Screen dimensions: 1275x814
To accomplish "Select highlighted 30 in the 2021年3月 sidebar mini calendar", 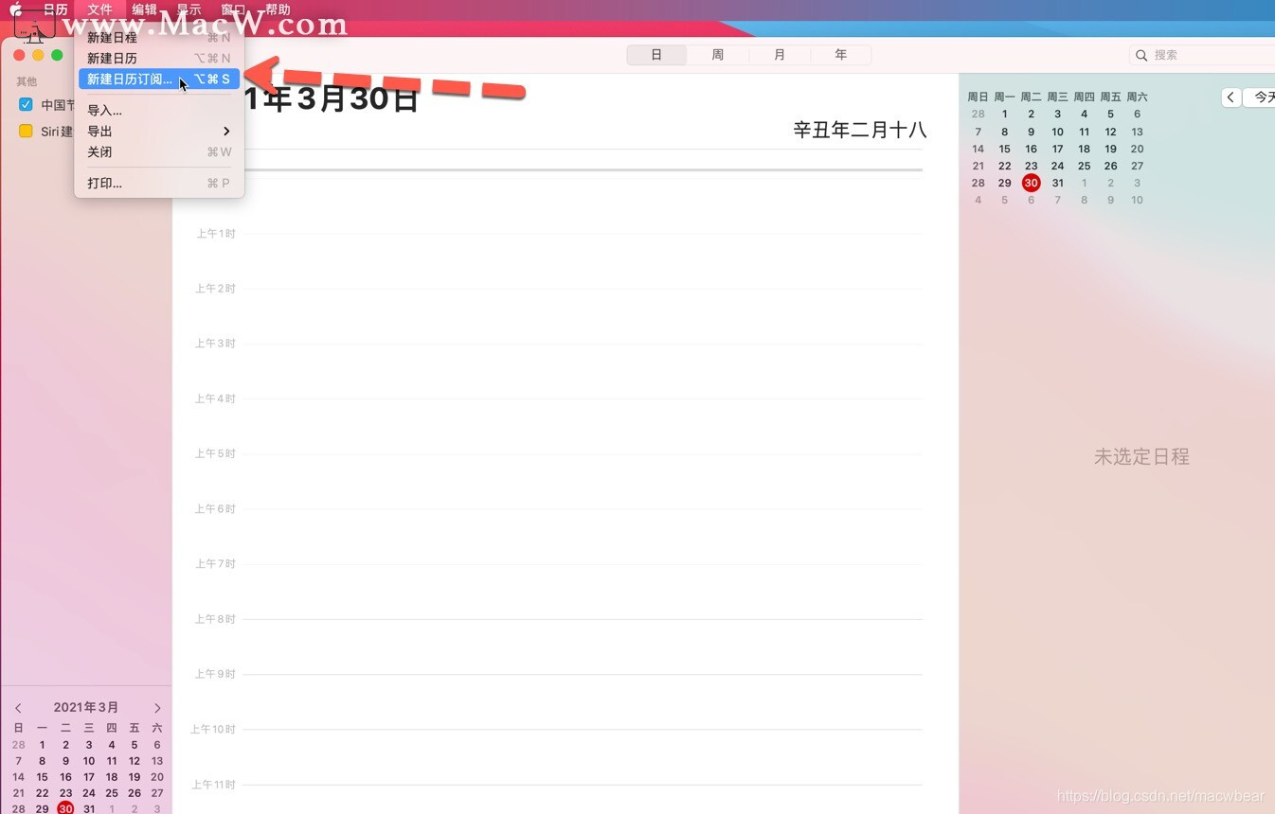I will (x=65, y=808).
